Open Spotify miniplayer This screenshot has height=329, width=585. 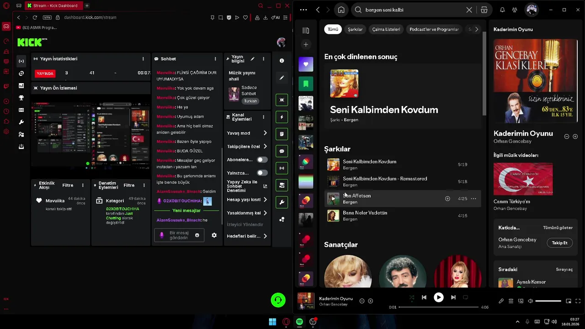click(569, 301)
